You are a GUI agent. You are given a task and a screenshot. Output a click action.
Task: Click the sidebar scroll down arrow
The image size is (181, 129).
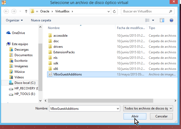(x=40, y=101)
